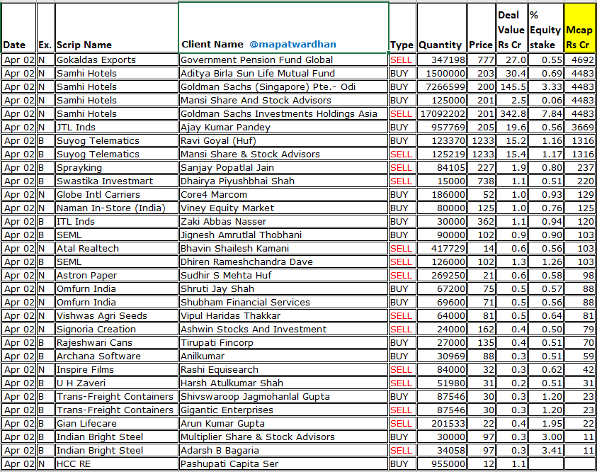Click the Sprayking scrip cell
Screen dimensions: 597x472
tap(117, 168)
